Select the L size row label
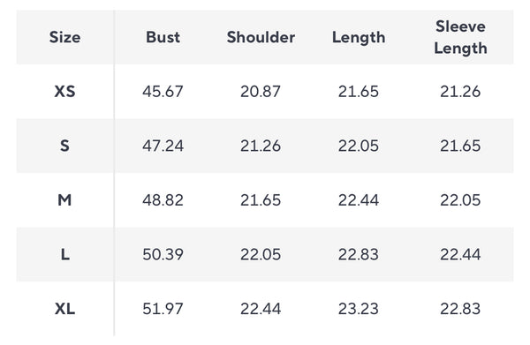This screenshot has width=530, height=345. tap(65, 254)
